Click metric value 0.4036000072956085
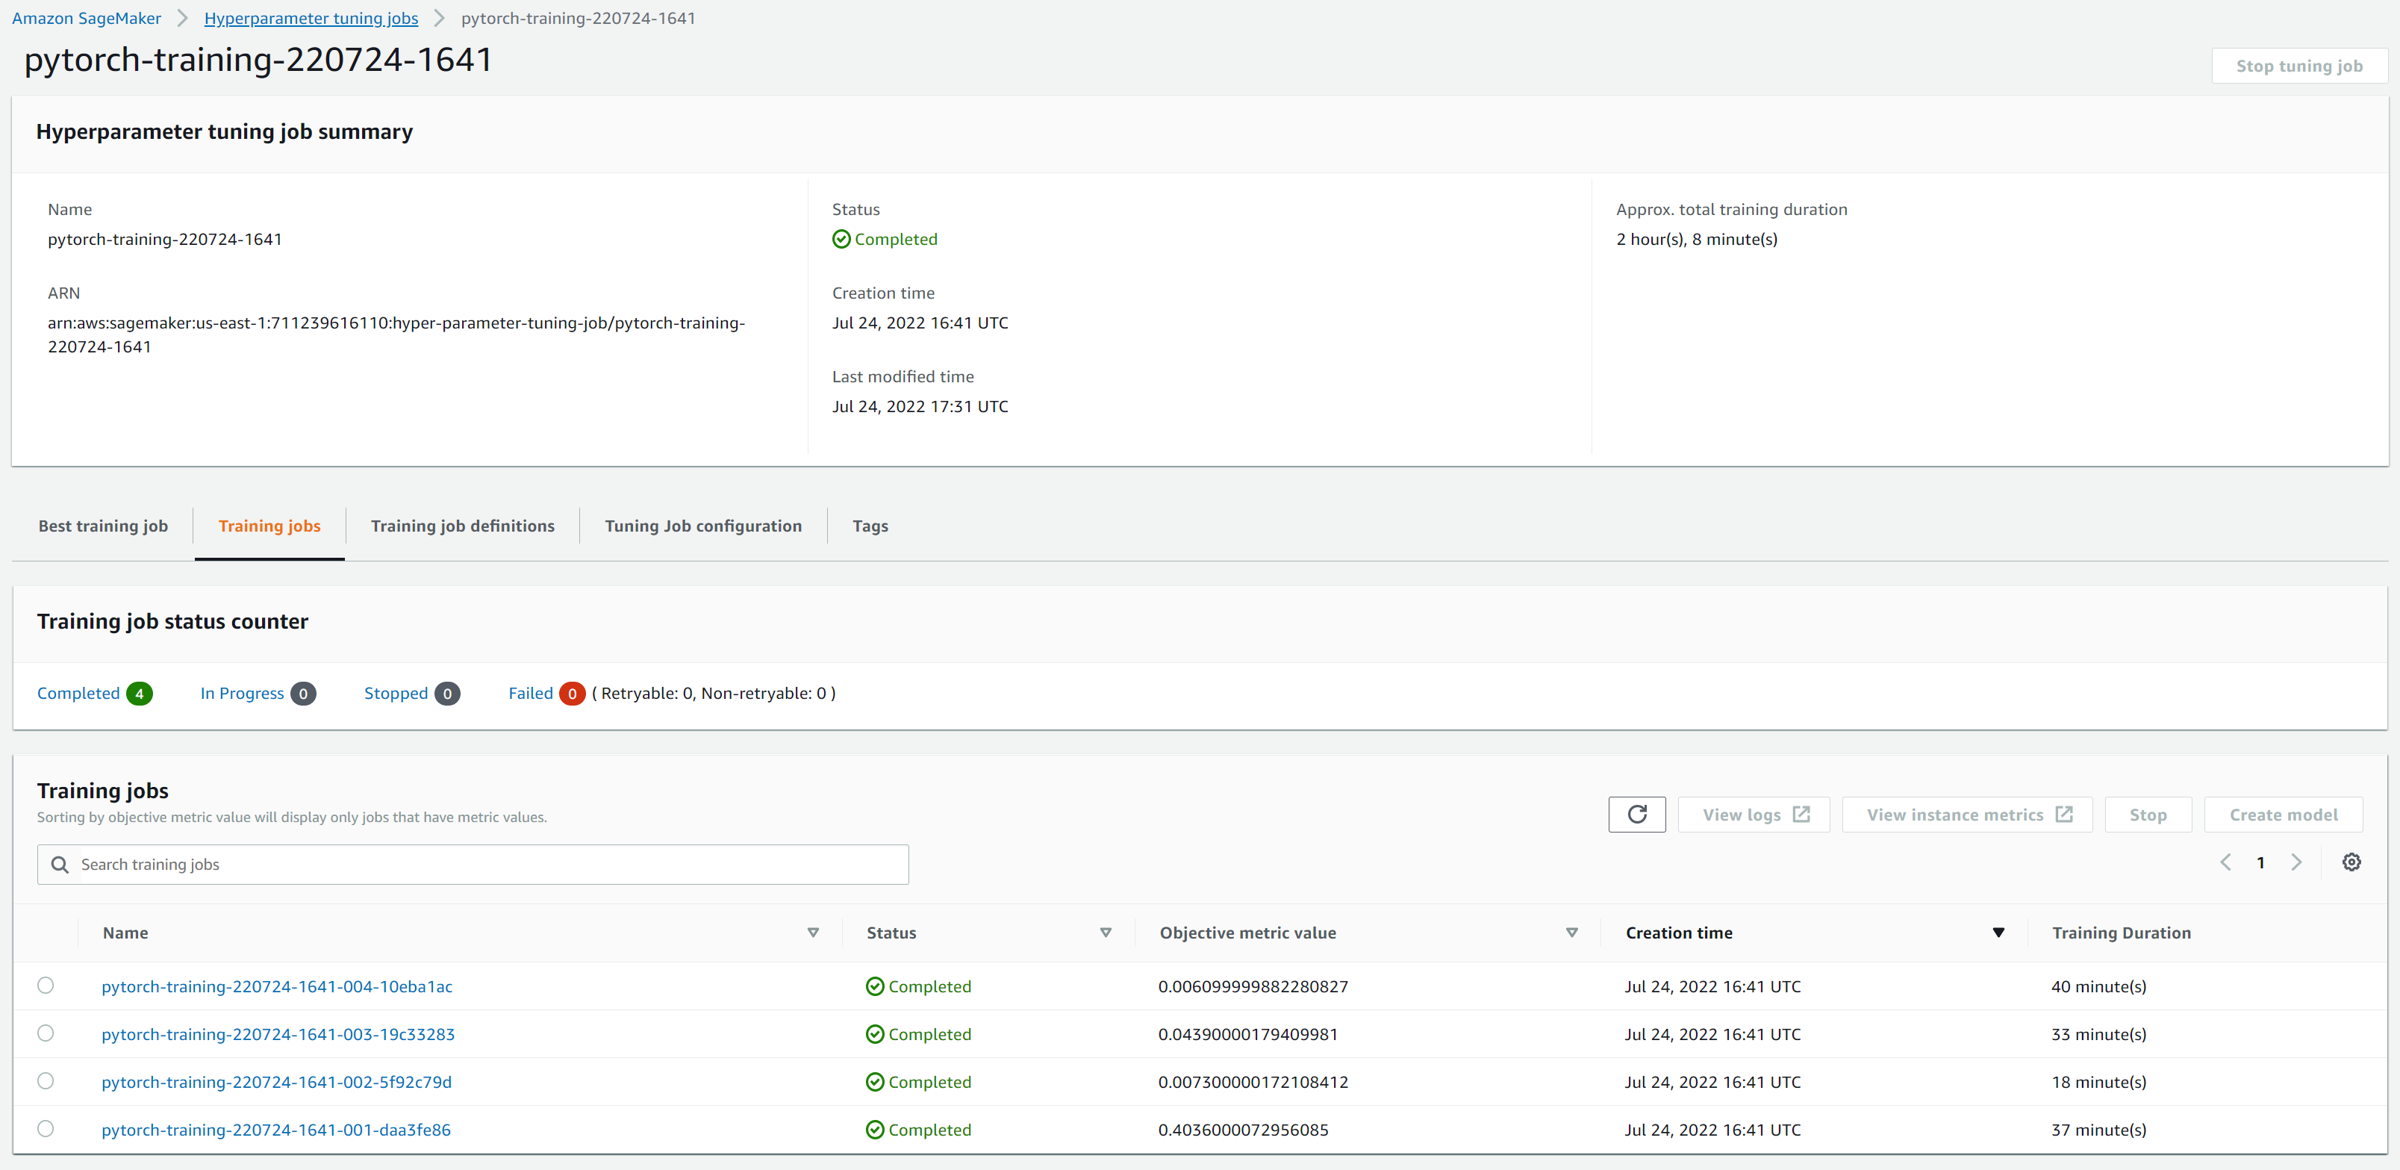The image size is (2400, 1170). 1243,1129
